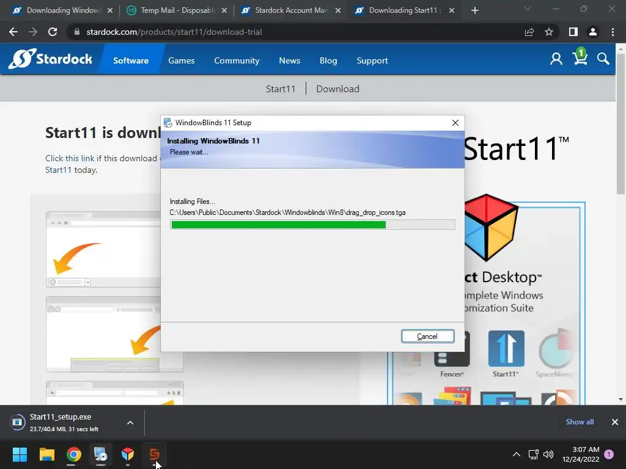
Task: Open the orange S app on taskbar
Action: [x=155, y=454]
